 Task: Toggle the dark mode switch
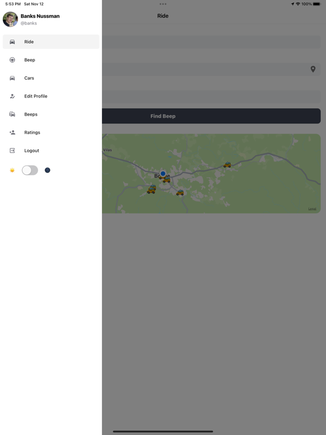click(x=30, y=170)
